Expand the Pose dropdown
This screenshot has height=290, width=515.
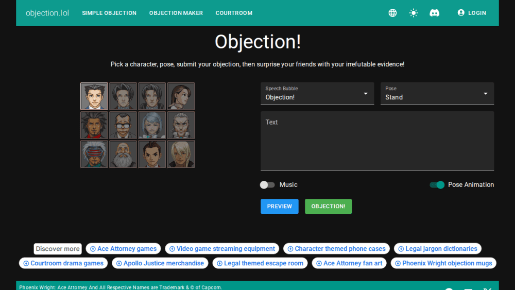click(437, 94)
